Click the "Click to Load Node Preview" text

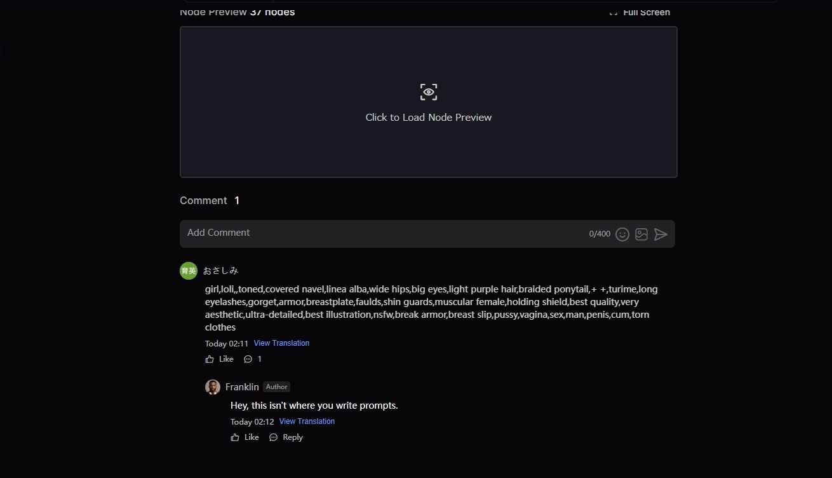[429, 118]
